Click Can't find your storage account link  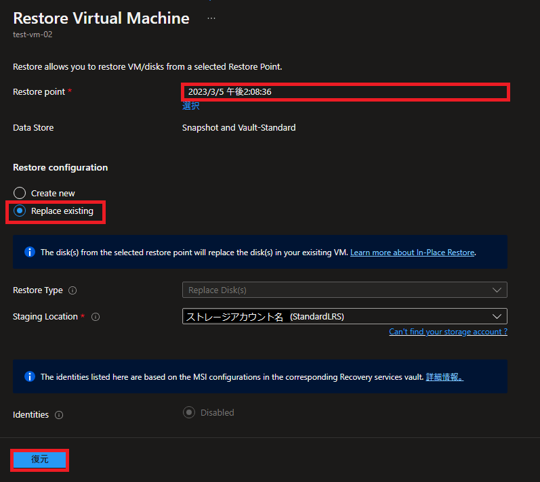point(448,332)
